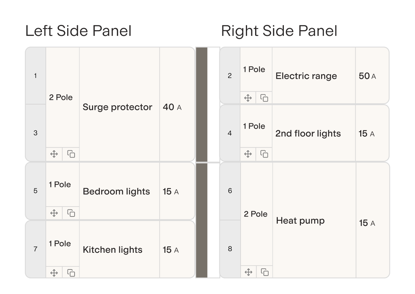
Task: Click the 1 Pole label on Kitchen lights
Action: point(60,244)
